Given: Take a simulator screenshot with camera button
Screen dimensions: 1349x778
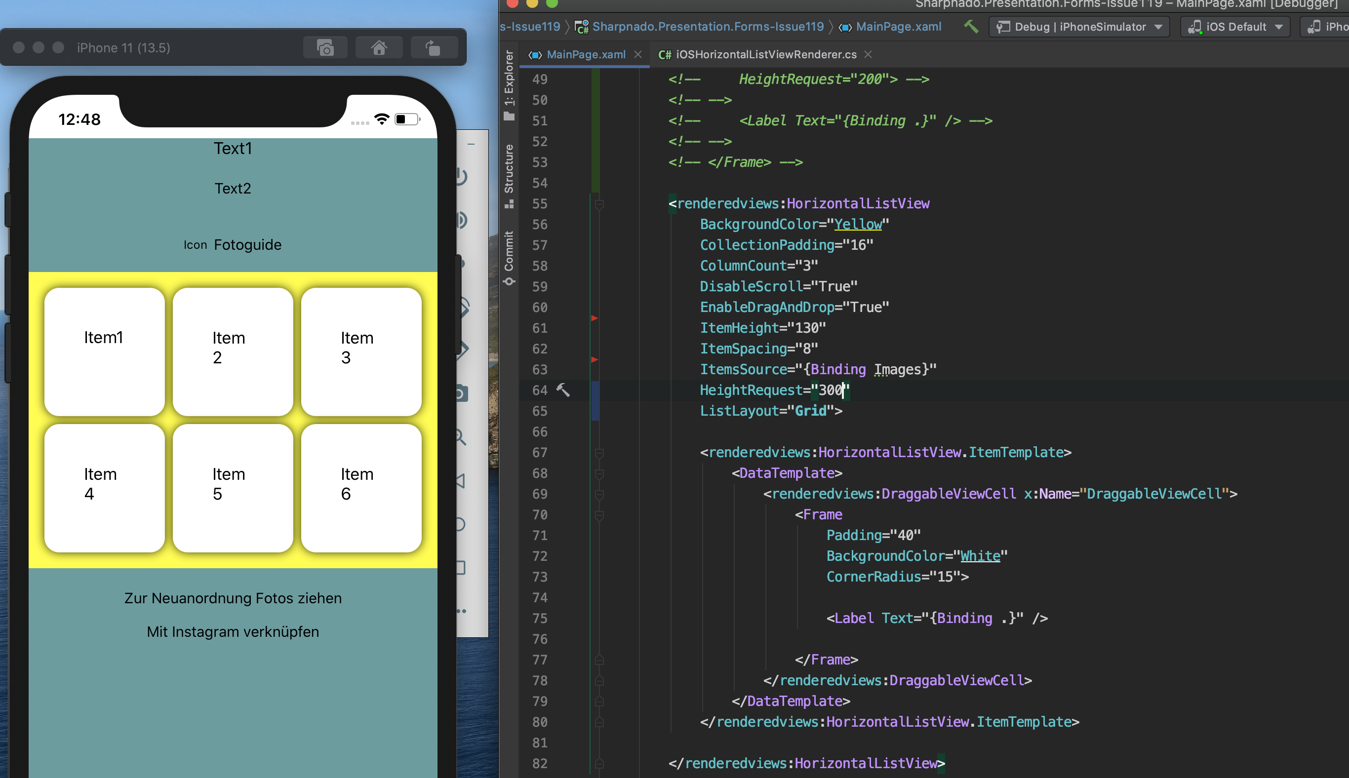Looking at the screenshot, I should point(325,48).
